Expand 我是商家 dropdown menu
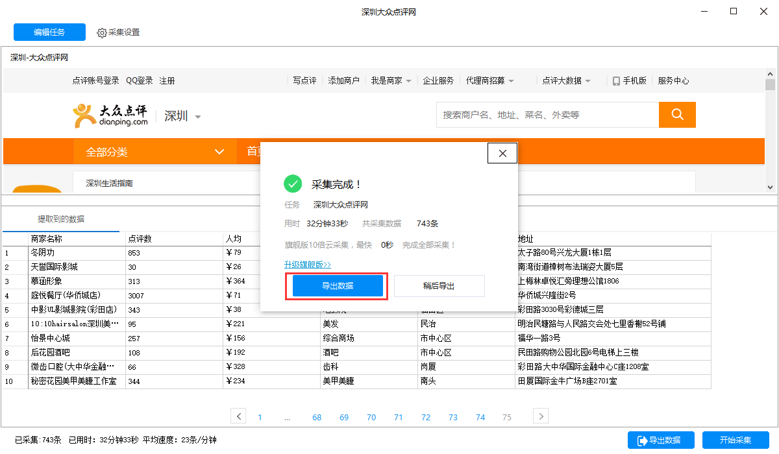Image resolution: width=779 pixels, height=454 pixels. [408, 81]
